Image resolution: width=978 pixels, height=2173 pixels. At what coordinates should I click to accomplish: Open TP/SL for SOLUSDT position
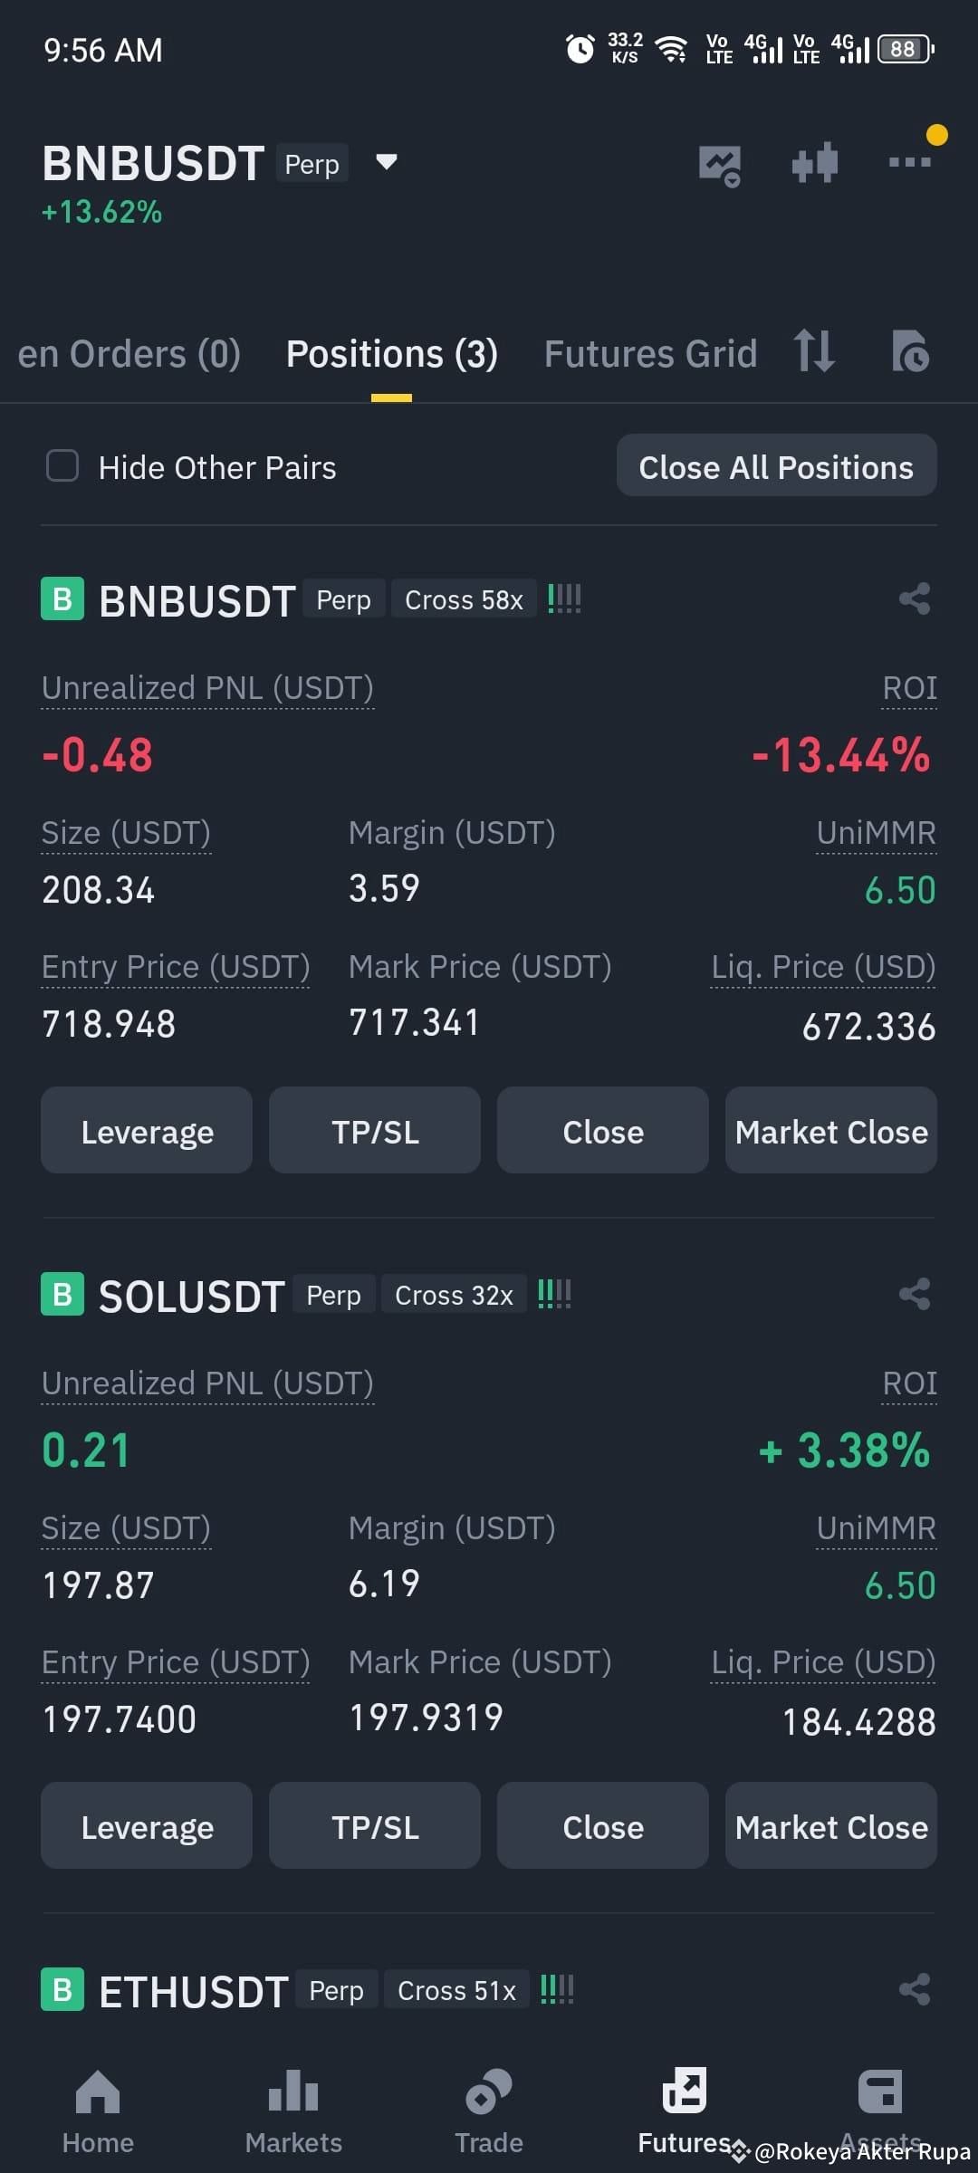click(375, 1826)
